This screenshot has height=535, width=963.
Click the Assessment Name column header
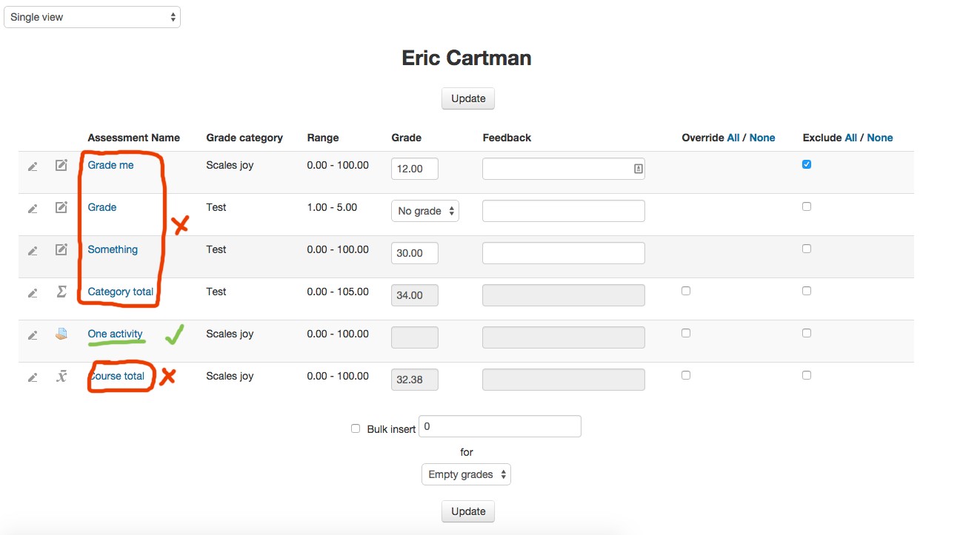[x=133, y=138]
